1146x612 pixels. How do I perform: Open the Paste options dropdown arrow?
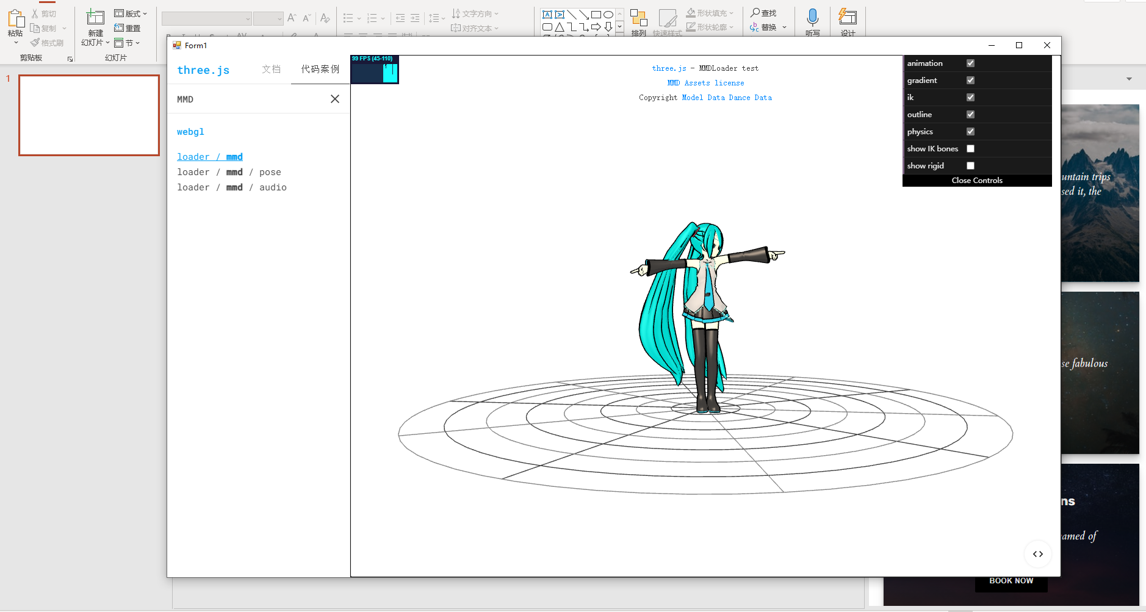tap(16, 42)
